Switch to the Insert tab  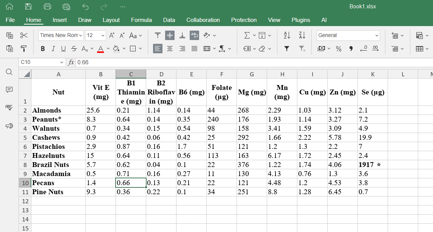pos(60,20)
